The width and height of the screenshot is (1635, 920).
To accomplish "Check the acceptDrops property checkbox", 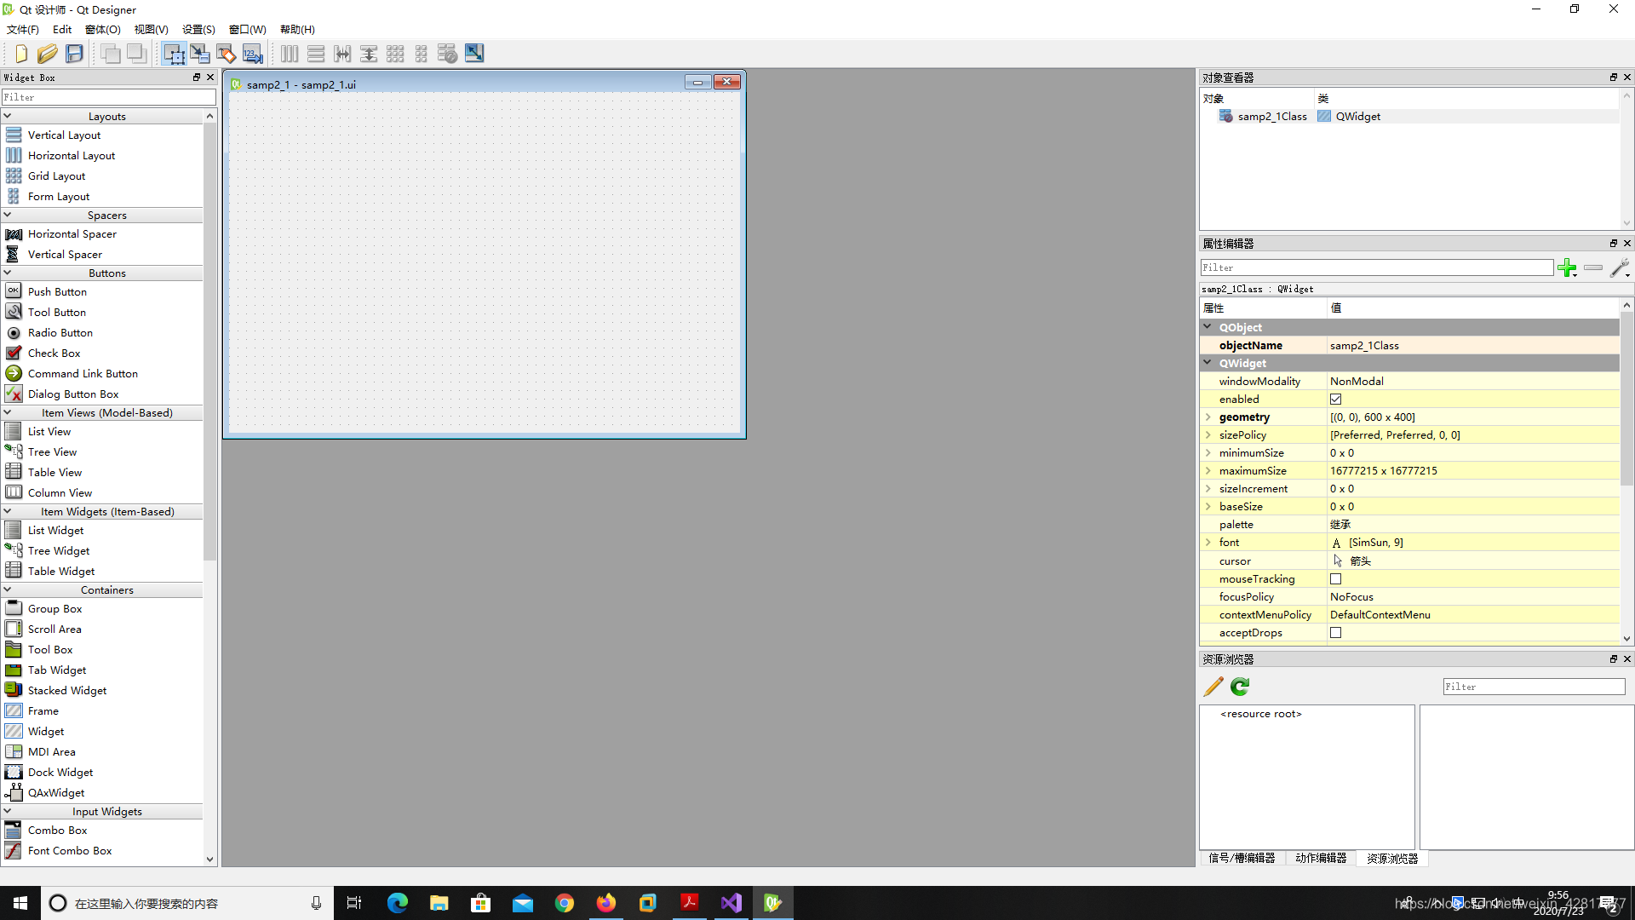I will pyautogui.click(x=1335, y=633).
